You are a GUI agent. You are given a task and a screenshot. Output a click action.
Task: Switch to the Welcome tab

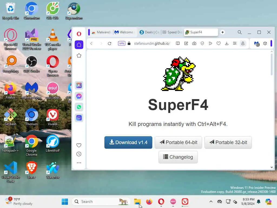click(124, 32)
